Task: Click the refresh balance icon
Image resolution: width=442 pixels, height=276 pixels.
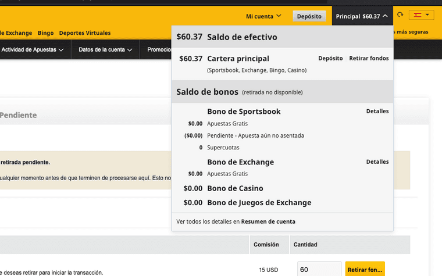Action: point(400,16)
